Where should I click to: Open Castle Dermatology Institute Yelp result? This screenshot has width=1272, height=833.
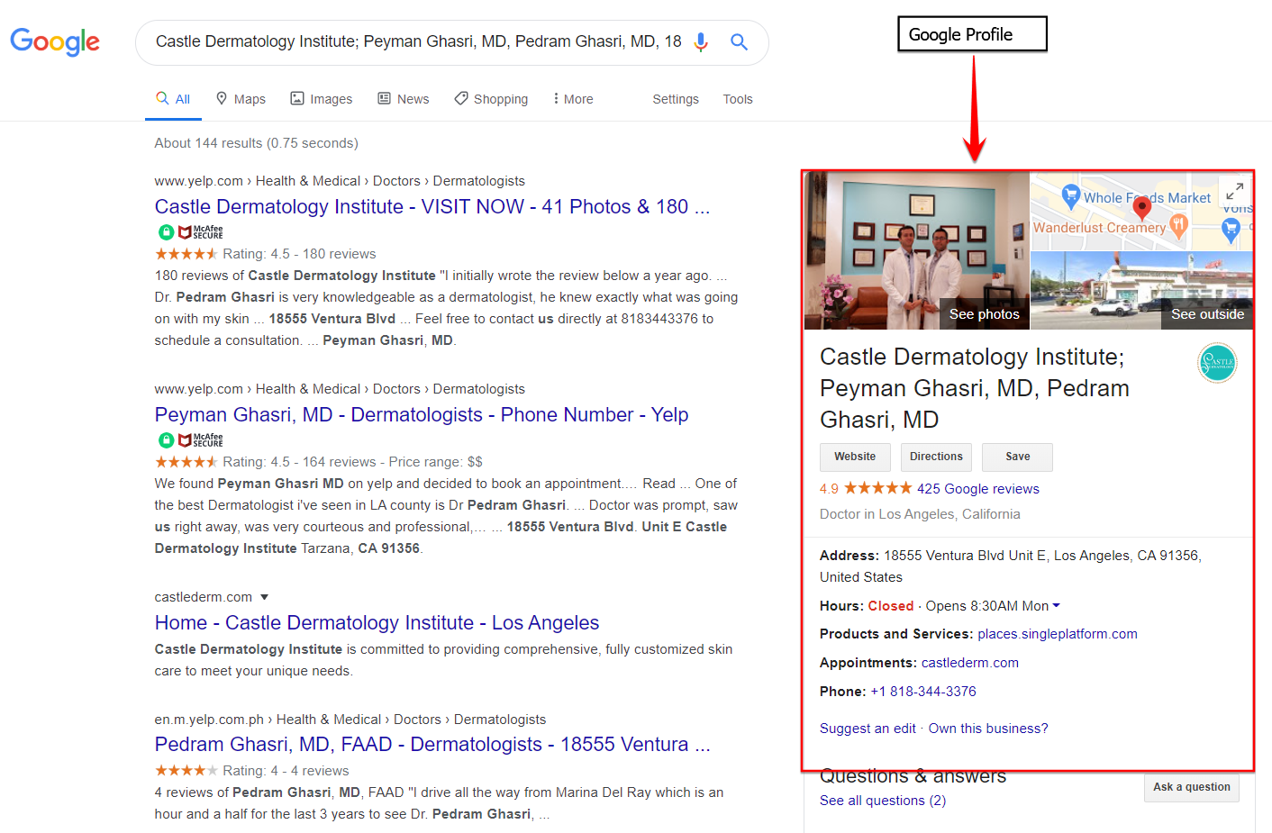click(x=432, y=207)
